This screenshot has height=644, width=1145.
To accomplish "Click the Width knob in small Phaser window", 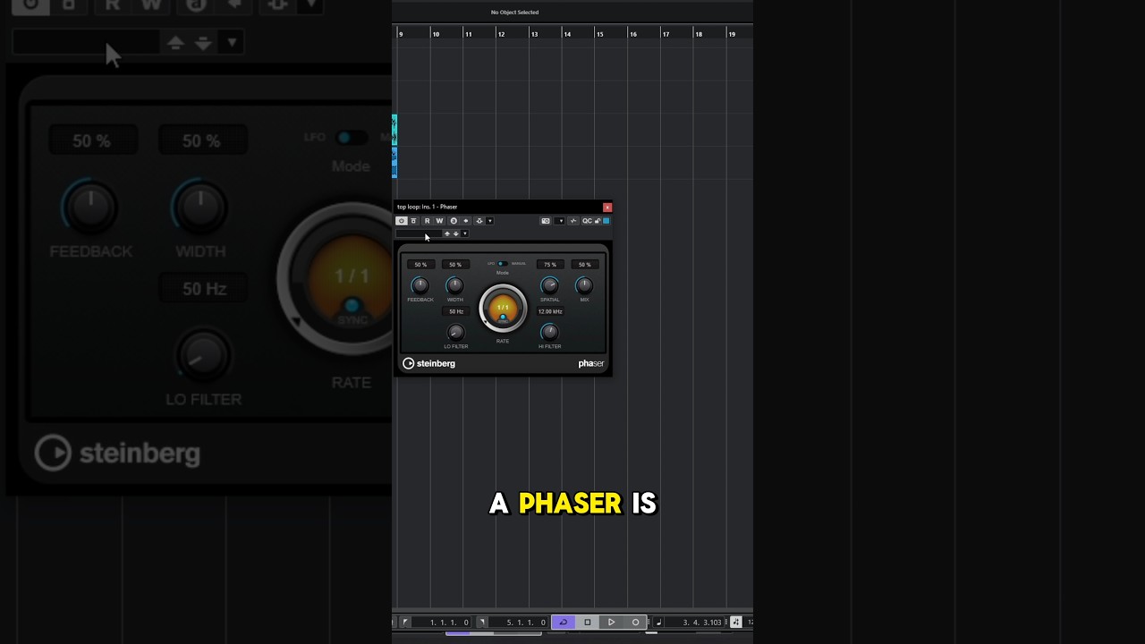I will [454, 285].
